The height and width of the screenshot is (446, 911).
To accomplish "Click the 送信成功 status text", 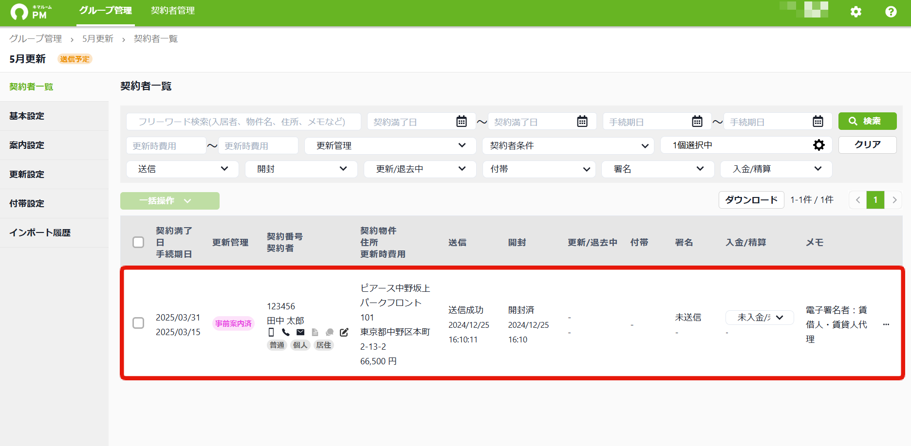I will point(466,310).
